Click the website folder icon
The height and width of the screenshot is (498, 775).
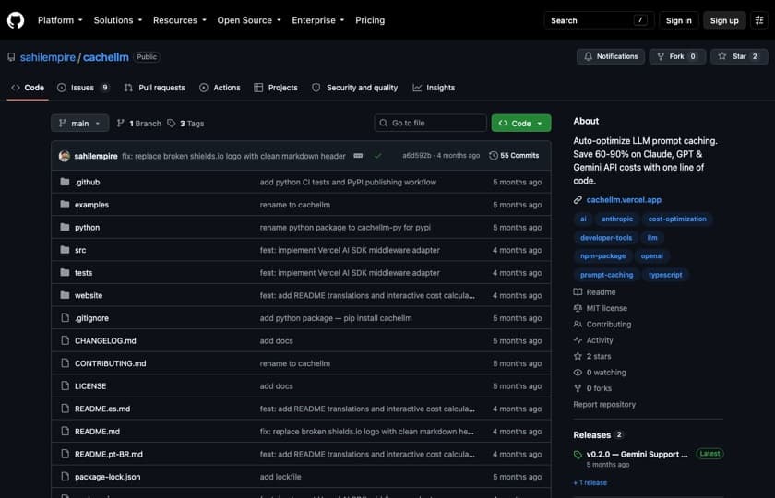[x=65, y=295]
